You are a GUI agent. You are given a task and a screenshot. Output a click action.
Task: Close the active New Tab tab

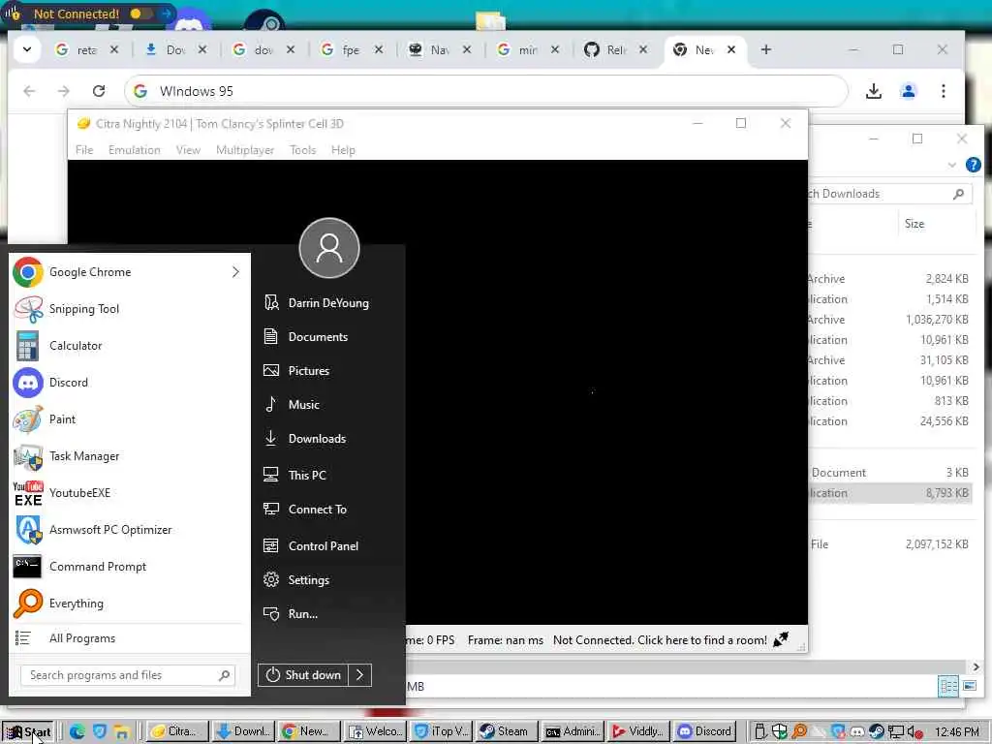(730, 49)
